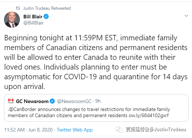Screen dimensions: 192x138
Task: Open the ow.ly/68d4102gxrf link
Action: pyautogui.click(x=149, y=115)
